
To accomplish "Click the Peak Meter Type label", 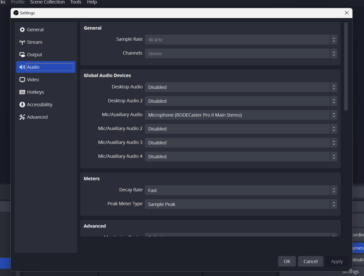I will [x=125, y=204].
